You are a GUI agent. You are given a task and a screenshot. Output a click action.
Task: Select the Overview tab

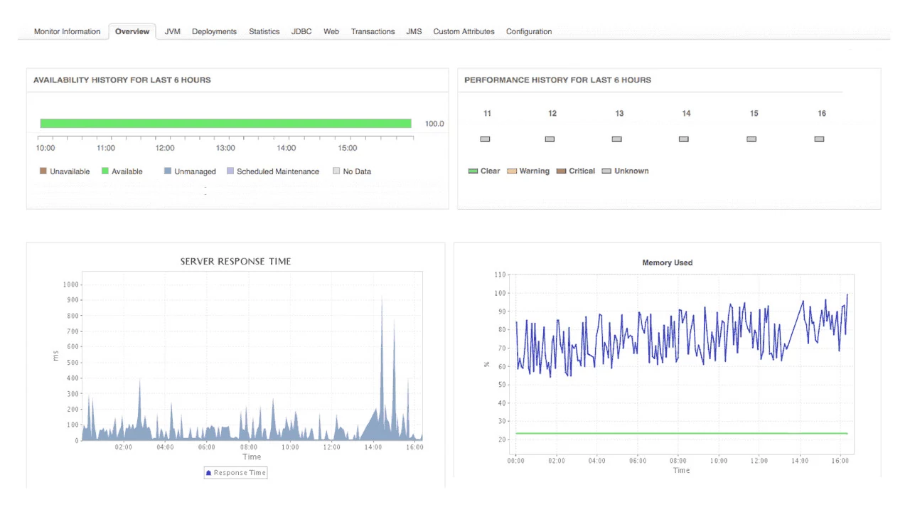(132, 31)
